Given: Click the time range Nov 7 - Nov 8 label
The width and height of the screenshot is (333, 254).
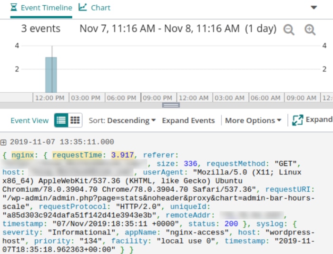Looking at the screenshot, I should pyautogui.click(x=178, y=29).
